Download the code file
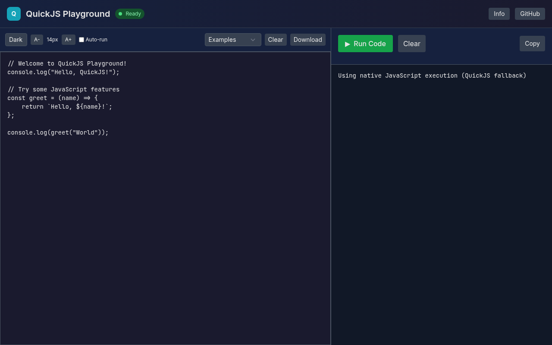 307,40
